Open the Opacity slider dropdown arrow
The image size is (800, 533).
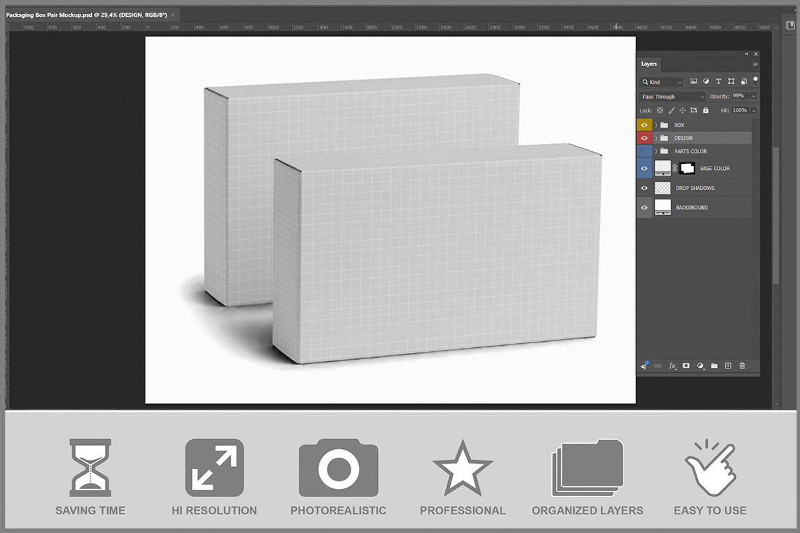tap(754, 97)
